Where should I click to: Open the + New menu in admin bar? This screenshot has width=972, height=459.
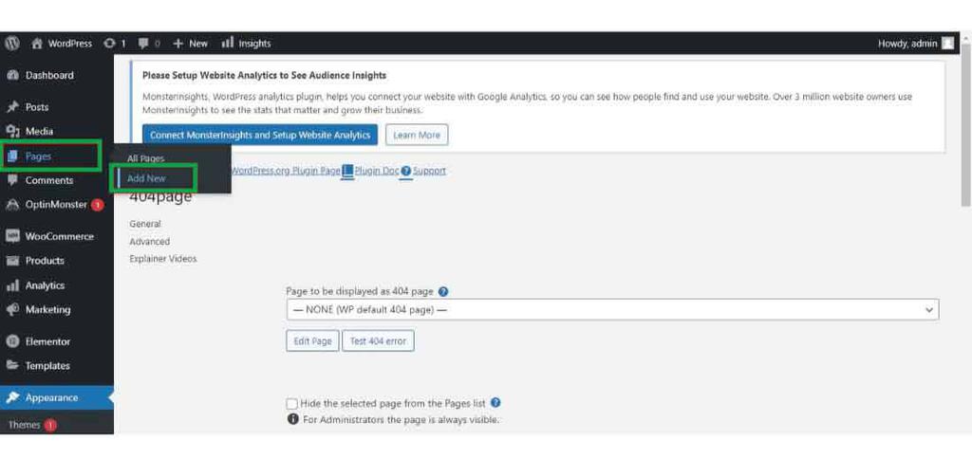pyautogui.click(x=191, y=44)
